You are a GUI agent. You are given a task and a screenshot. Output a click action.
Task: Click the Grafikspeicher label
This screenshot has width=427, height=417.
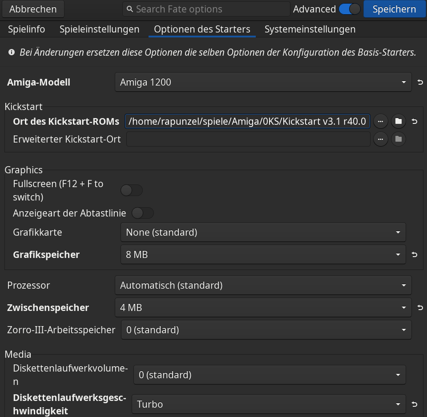click(46, 254)
